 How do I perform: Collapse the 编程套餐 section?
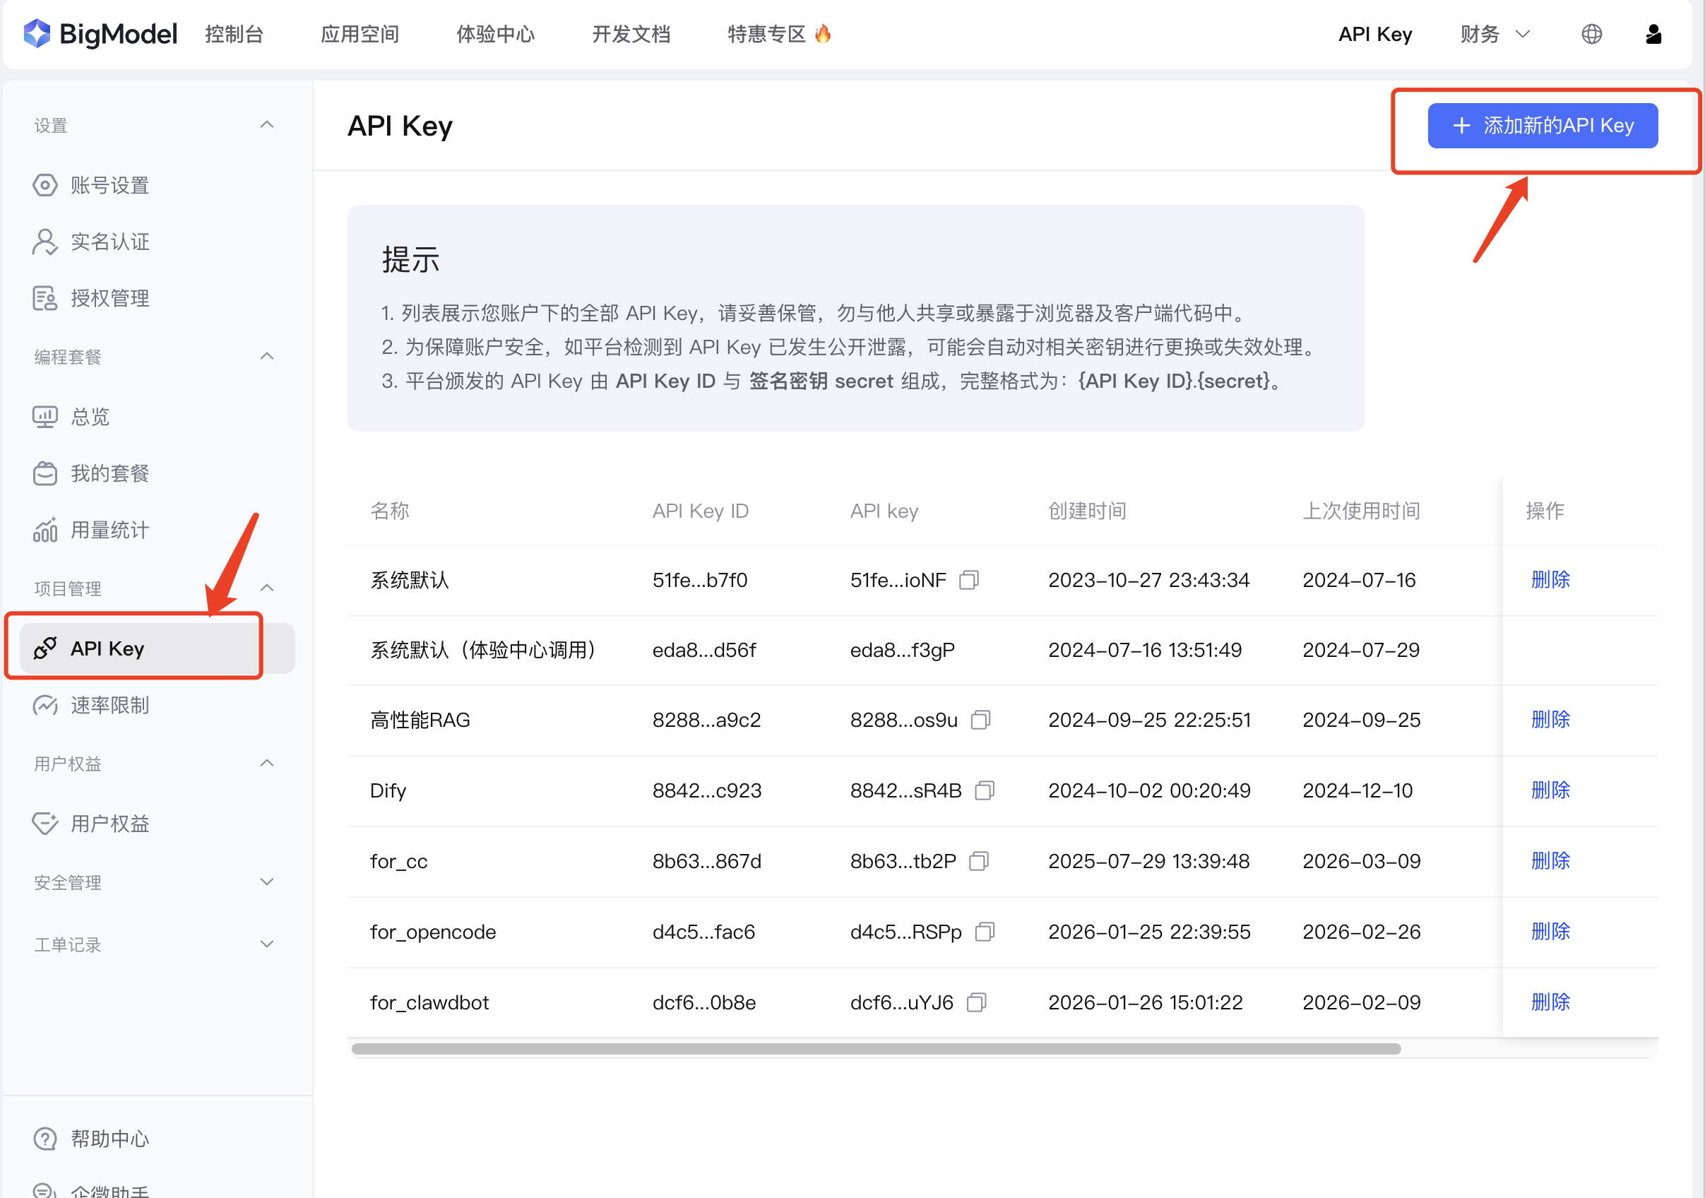(x=266, y=357)
